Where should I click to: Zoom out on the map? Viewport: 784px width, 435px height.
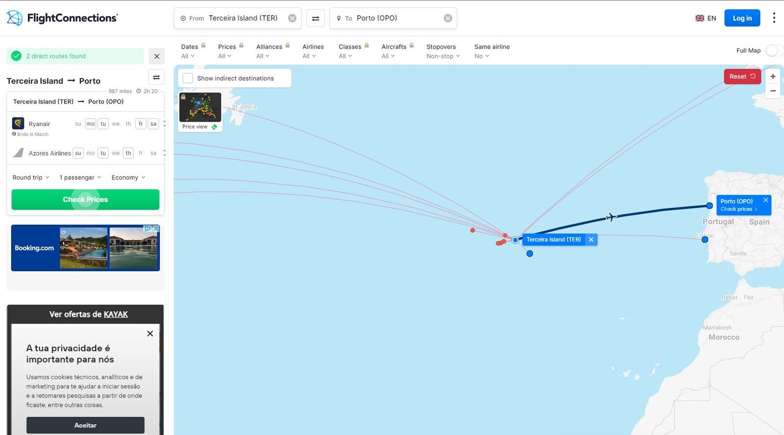773,91
